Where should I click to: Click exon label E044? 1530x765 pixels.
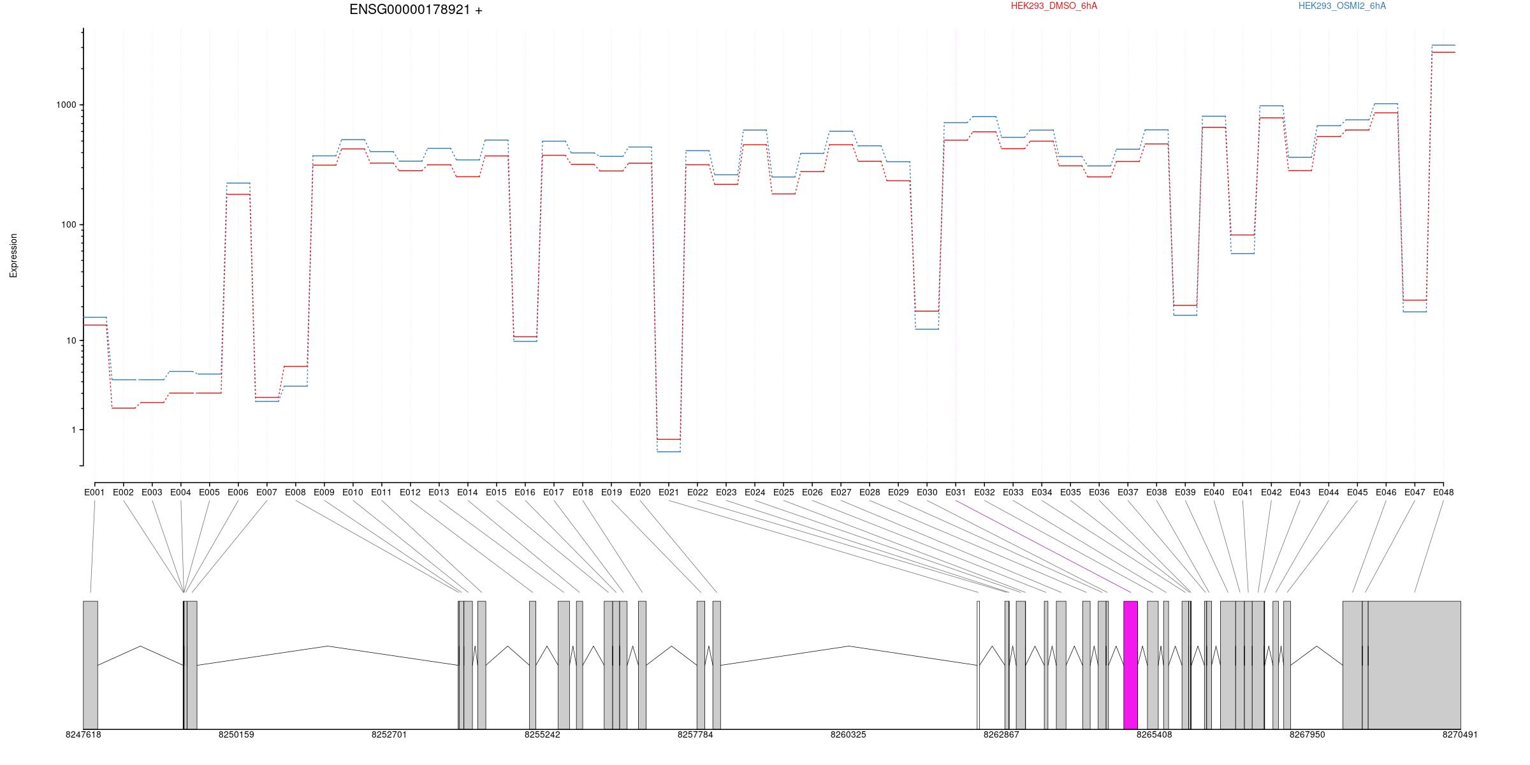tap(1329, 492)
